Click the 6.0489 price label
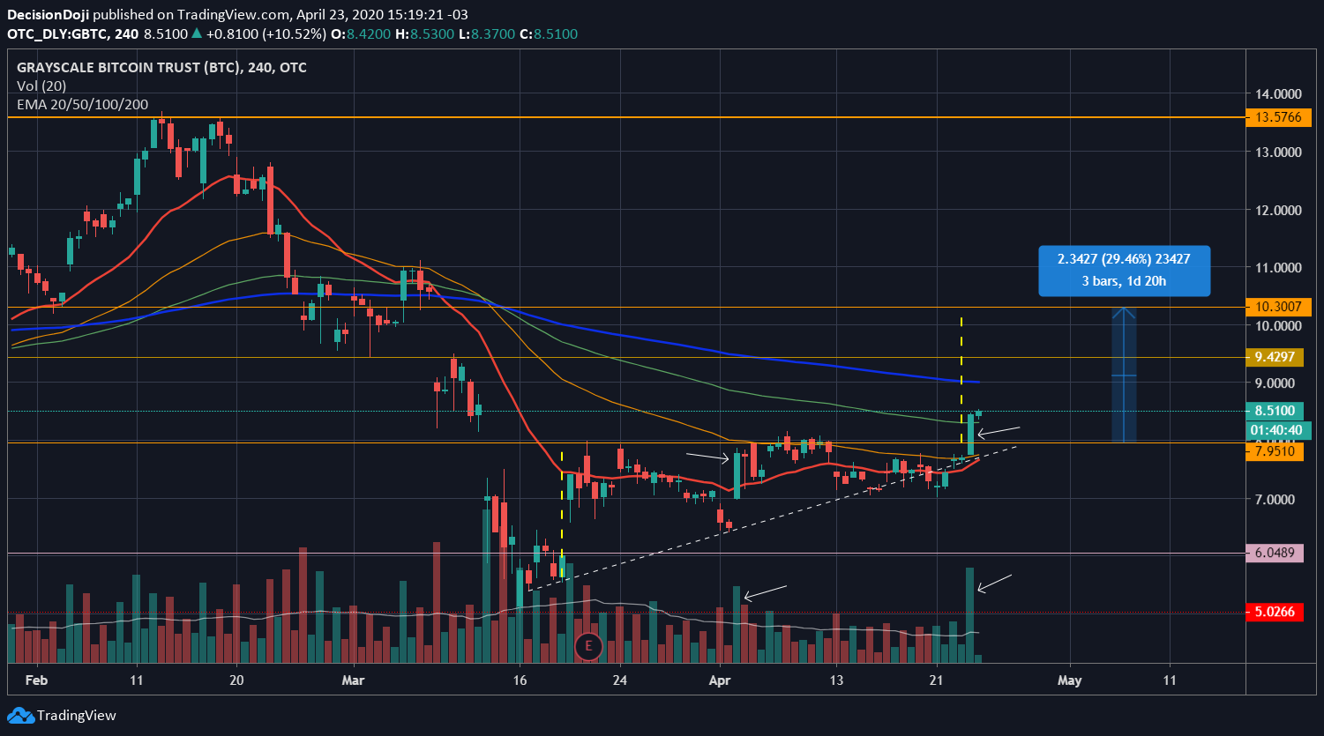 (x=1274, y=554)
